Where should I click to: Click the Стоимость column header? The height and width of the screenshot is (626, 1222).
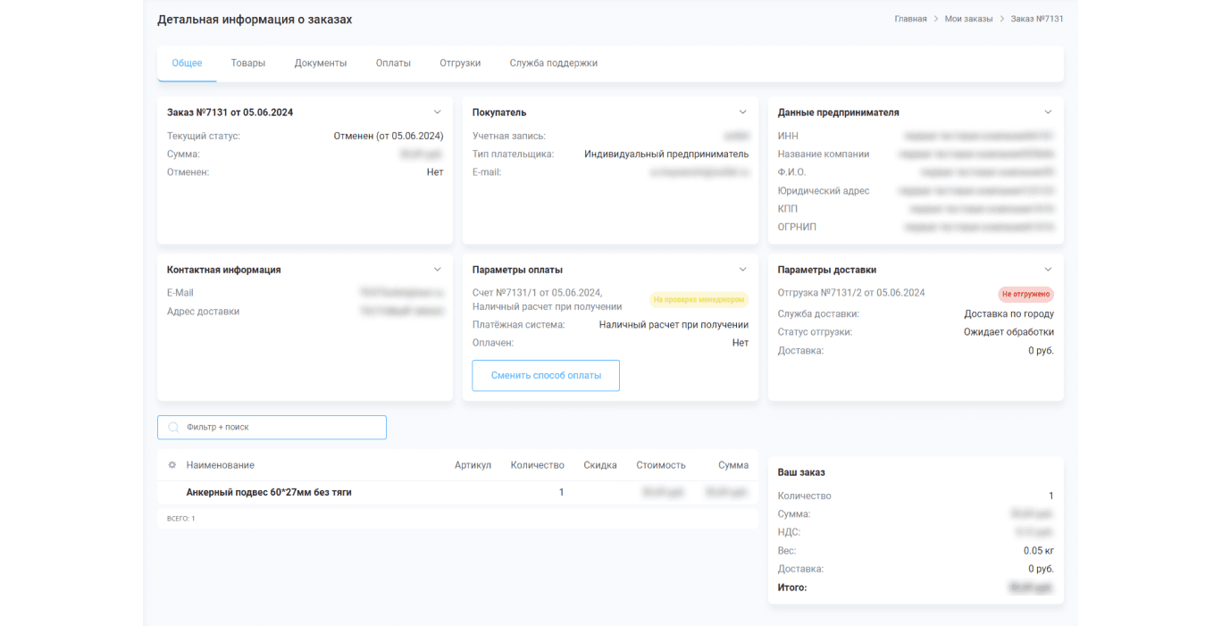661,465
